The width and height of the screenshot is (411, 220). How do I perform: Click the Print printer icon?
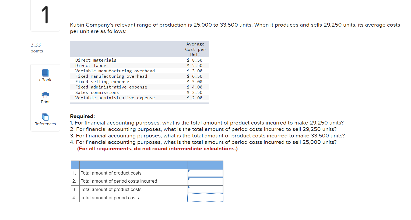[x=45, y=95]
